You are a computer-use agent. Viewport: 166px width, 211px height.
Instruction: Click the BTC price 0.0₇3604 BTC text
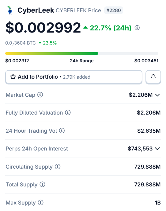[x=21, y=43]
